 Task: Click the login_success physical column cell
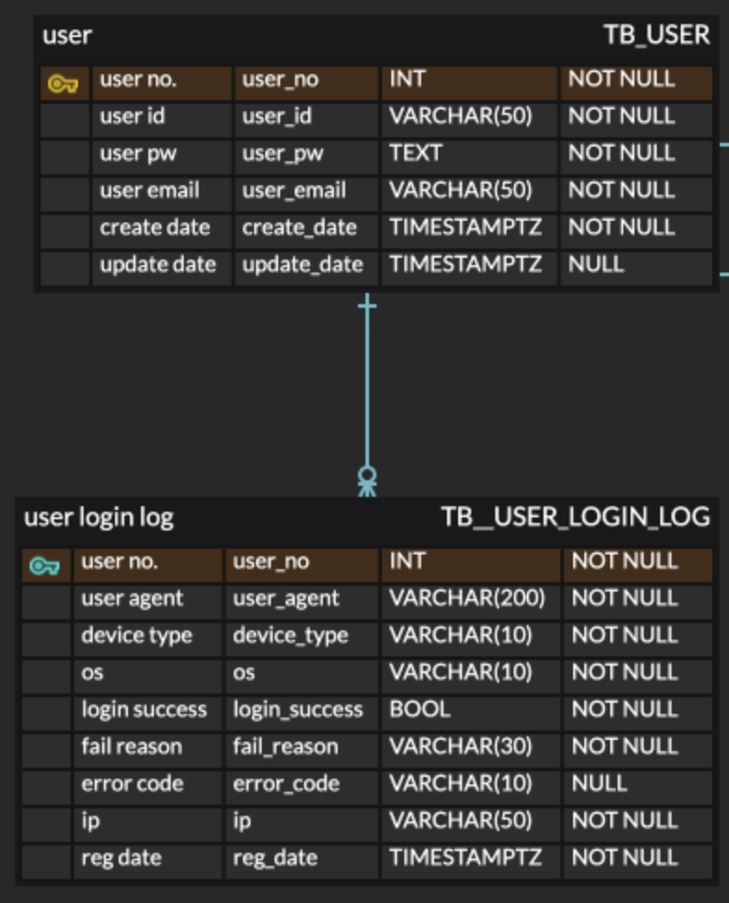[x=302, y=714]
